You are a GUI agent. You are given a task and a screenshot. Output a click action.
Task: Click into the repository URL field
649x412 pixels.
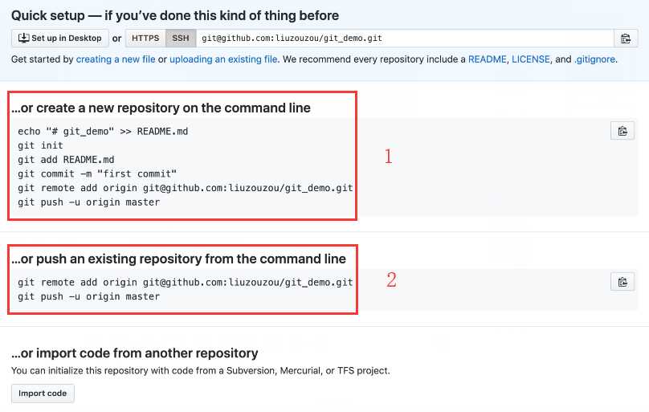[x=405, y=39]
